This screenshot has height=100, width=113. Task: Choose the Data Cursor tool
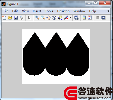(x=60, y=18)
